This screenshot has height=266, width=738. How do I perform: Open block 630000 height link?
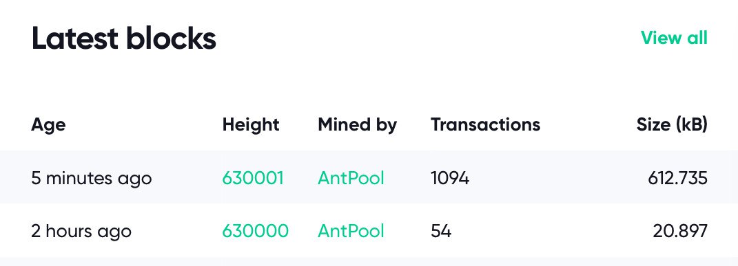[x=255, y=231]
